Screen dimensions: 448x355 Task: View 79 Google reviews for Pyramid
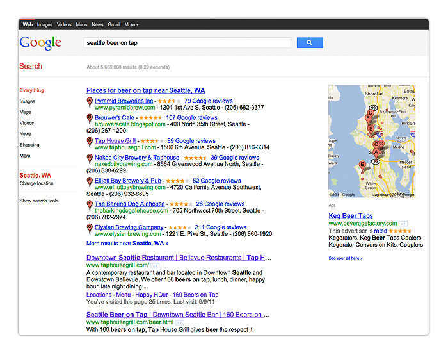(x=208, y=101)
